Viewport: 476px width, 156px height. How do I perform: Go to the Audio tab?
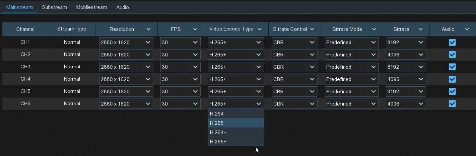(x=122, y=7)
